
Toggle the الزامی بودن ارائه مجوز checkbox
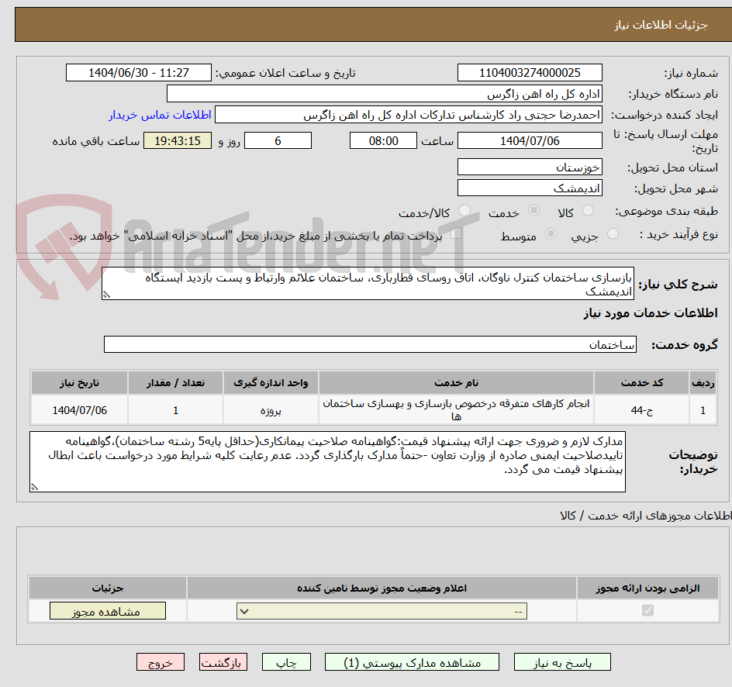click(648, 611)
